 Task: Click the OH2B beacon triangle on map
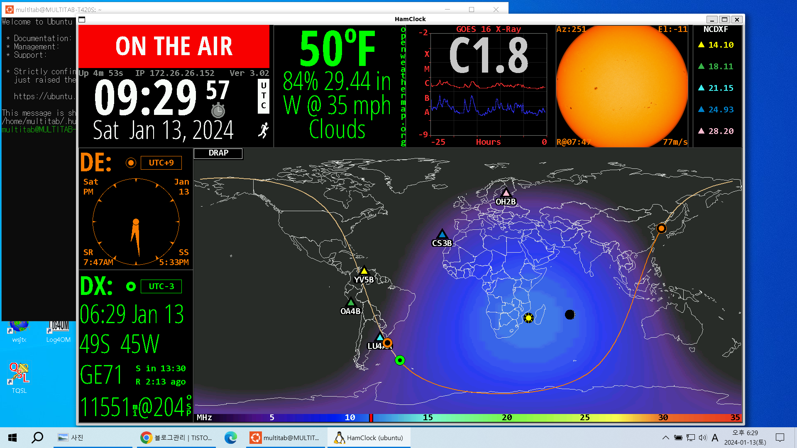[x=506, y=193]
